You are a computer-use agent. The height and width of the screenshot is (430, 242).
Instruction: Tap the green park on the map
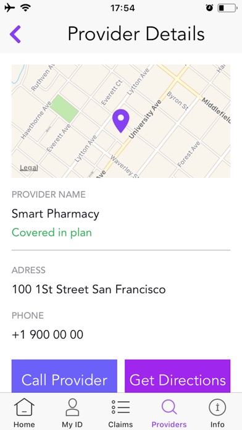(x=64, y=109)
